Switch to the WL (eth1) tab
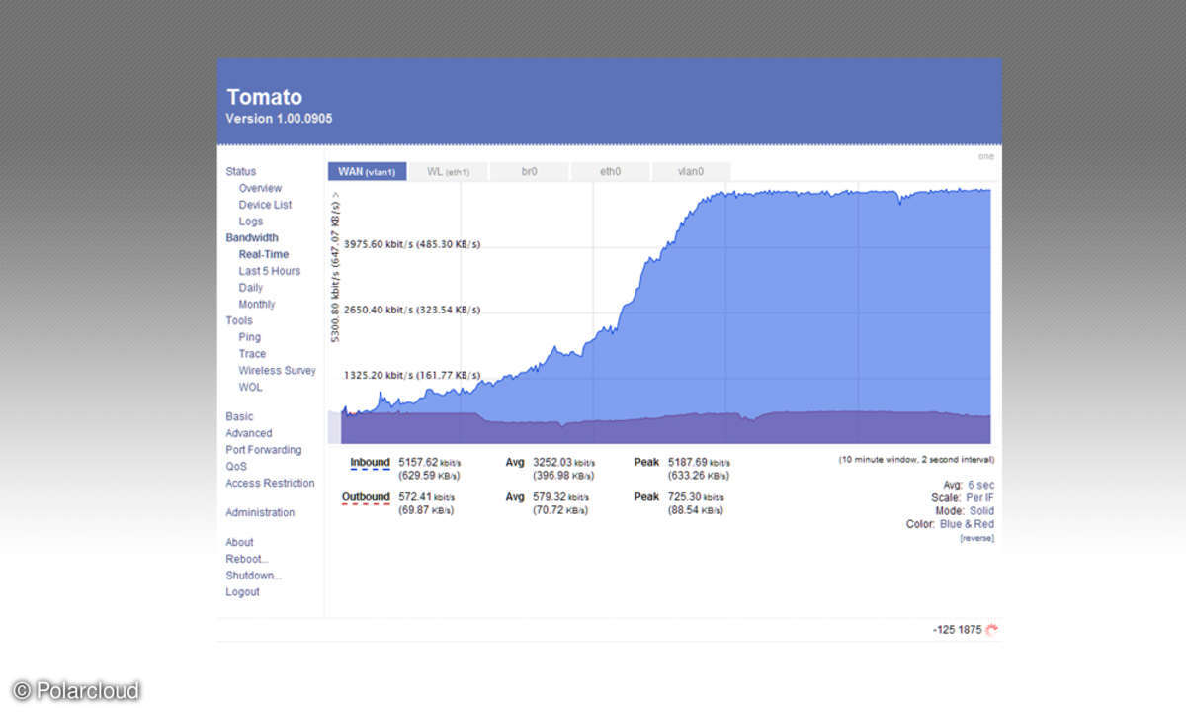 448,172
